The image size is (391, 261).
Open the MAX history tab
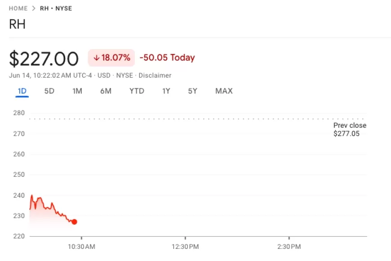[223, 91]
